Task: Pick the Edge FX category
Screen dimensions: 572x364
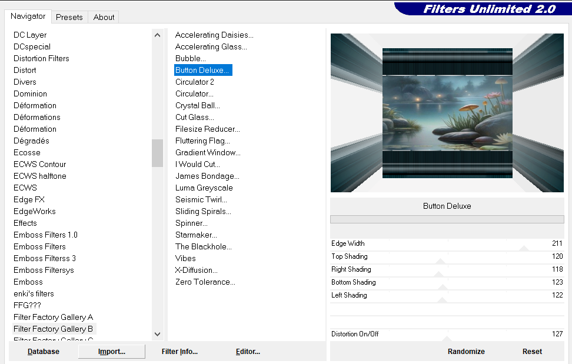Action: (29, 199)
